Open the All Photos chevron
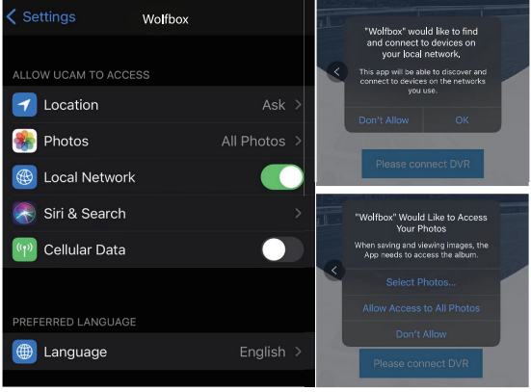Viewport: 531px width, 392px height. point(298,141)
